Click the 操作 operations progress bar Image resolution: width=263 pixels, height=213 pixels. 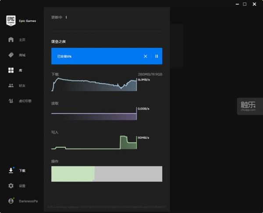click(107, 174)
